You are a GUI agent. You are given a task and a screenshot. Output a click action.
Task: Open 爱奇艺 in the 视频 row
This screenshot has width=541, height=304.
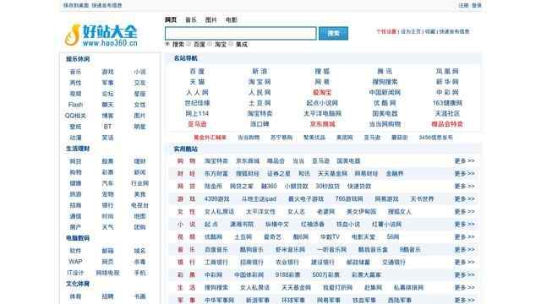(x=272, y=236)
